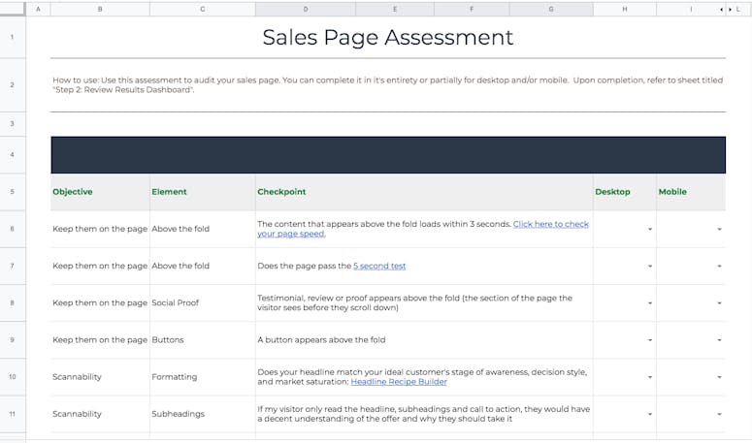Open Mobile dropdown for Subheadings row
The height and width of the screenshot is (443, 752).
pos(719,414)
